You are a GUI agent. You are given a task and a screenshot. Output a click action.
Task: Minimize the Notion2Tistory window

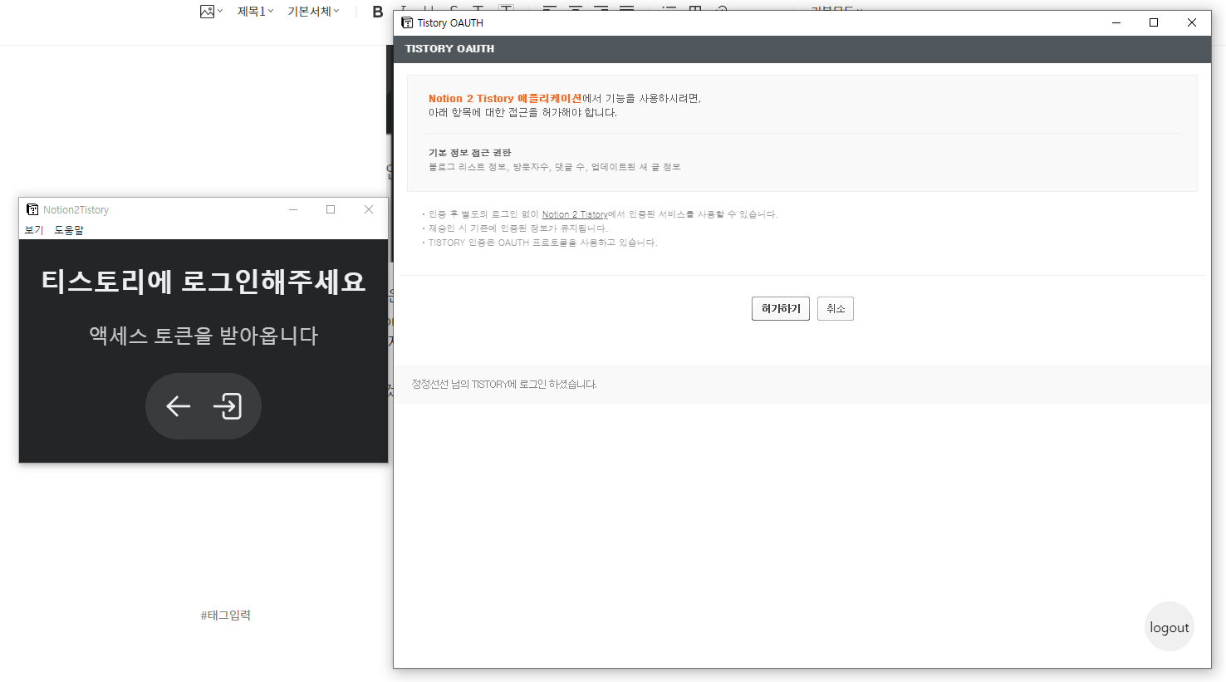293,209
